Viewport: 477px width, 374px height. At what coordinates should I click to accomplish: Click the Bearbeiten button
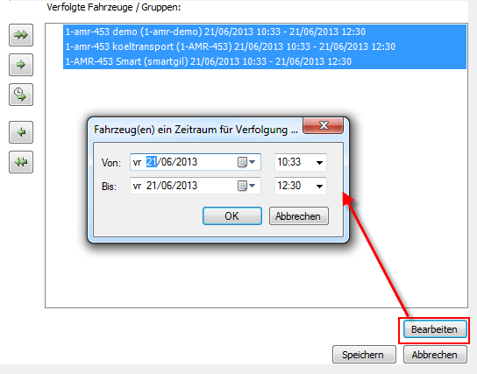pos(435,329)
